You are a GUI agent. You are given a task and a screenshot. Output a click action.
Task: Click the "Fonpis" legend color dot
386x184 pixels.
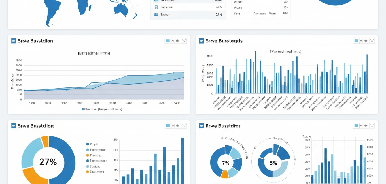click(x=88, y=144)
